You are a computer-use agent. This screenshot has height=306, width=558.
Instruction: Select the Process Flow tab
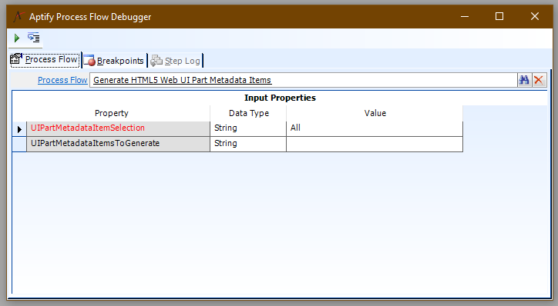pyautogui.click(x=45, y=60)
